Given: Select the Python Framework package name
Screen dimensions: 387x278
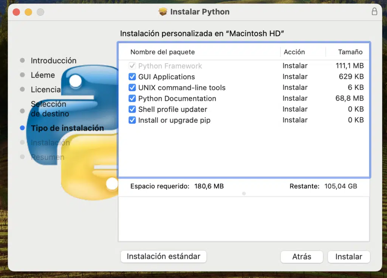Looking at the screenshot, I should pyautogui.click(x=170, y=66).
